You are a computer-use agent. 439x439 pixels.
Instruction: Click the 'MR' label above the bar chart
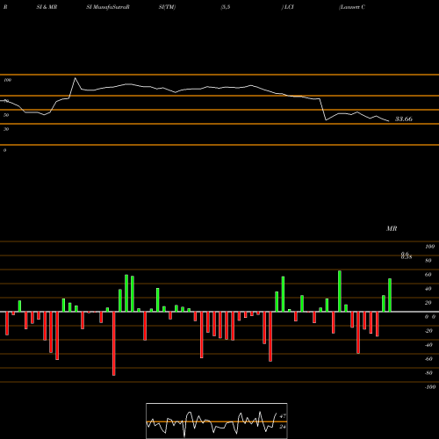point(392,228)
